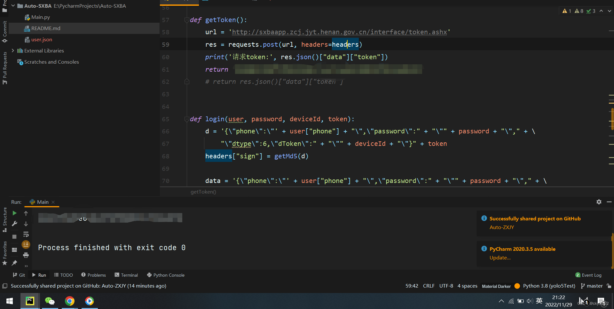Click Up the stack trace arrow
The height and width of the screenshot is (309, 614).
[26, 213]
